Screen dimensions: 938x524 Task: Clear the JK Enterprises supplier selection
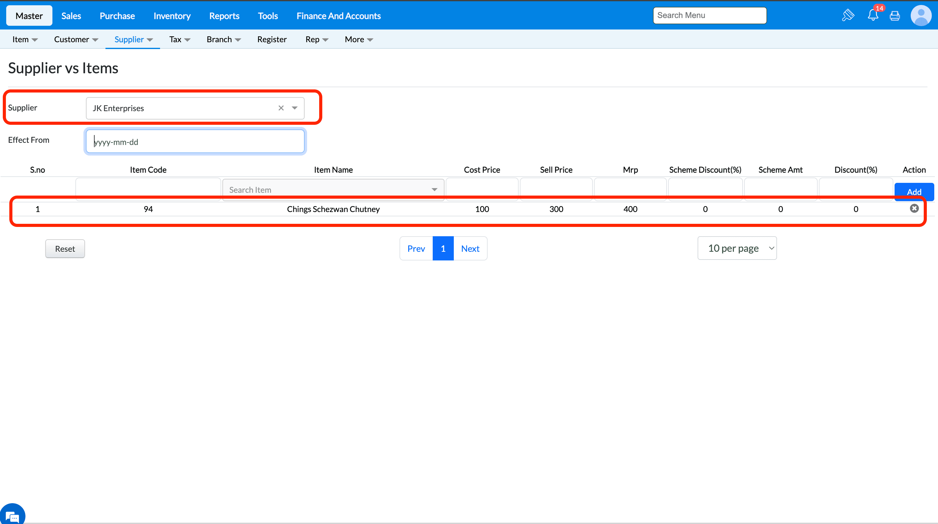coord(281,108)
